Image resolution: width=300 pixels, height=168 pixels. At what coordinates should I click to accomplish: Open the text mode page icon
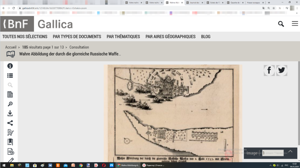10,94
